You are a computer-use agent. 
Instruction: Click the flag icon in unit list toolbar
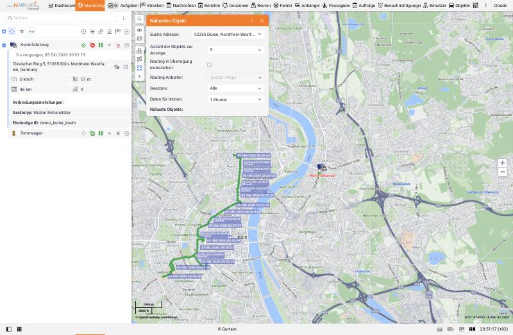click(118, 31)
